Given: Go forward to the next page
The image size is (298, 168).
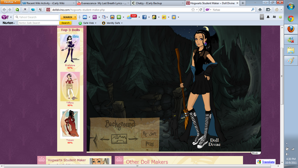Looking at the screenshot, I should point(10,9).
